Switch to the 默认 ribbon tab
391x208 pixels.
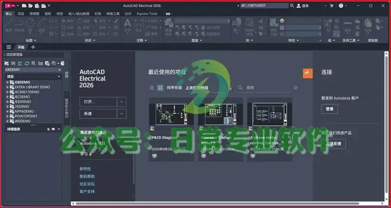click(x=9, y=13)
